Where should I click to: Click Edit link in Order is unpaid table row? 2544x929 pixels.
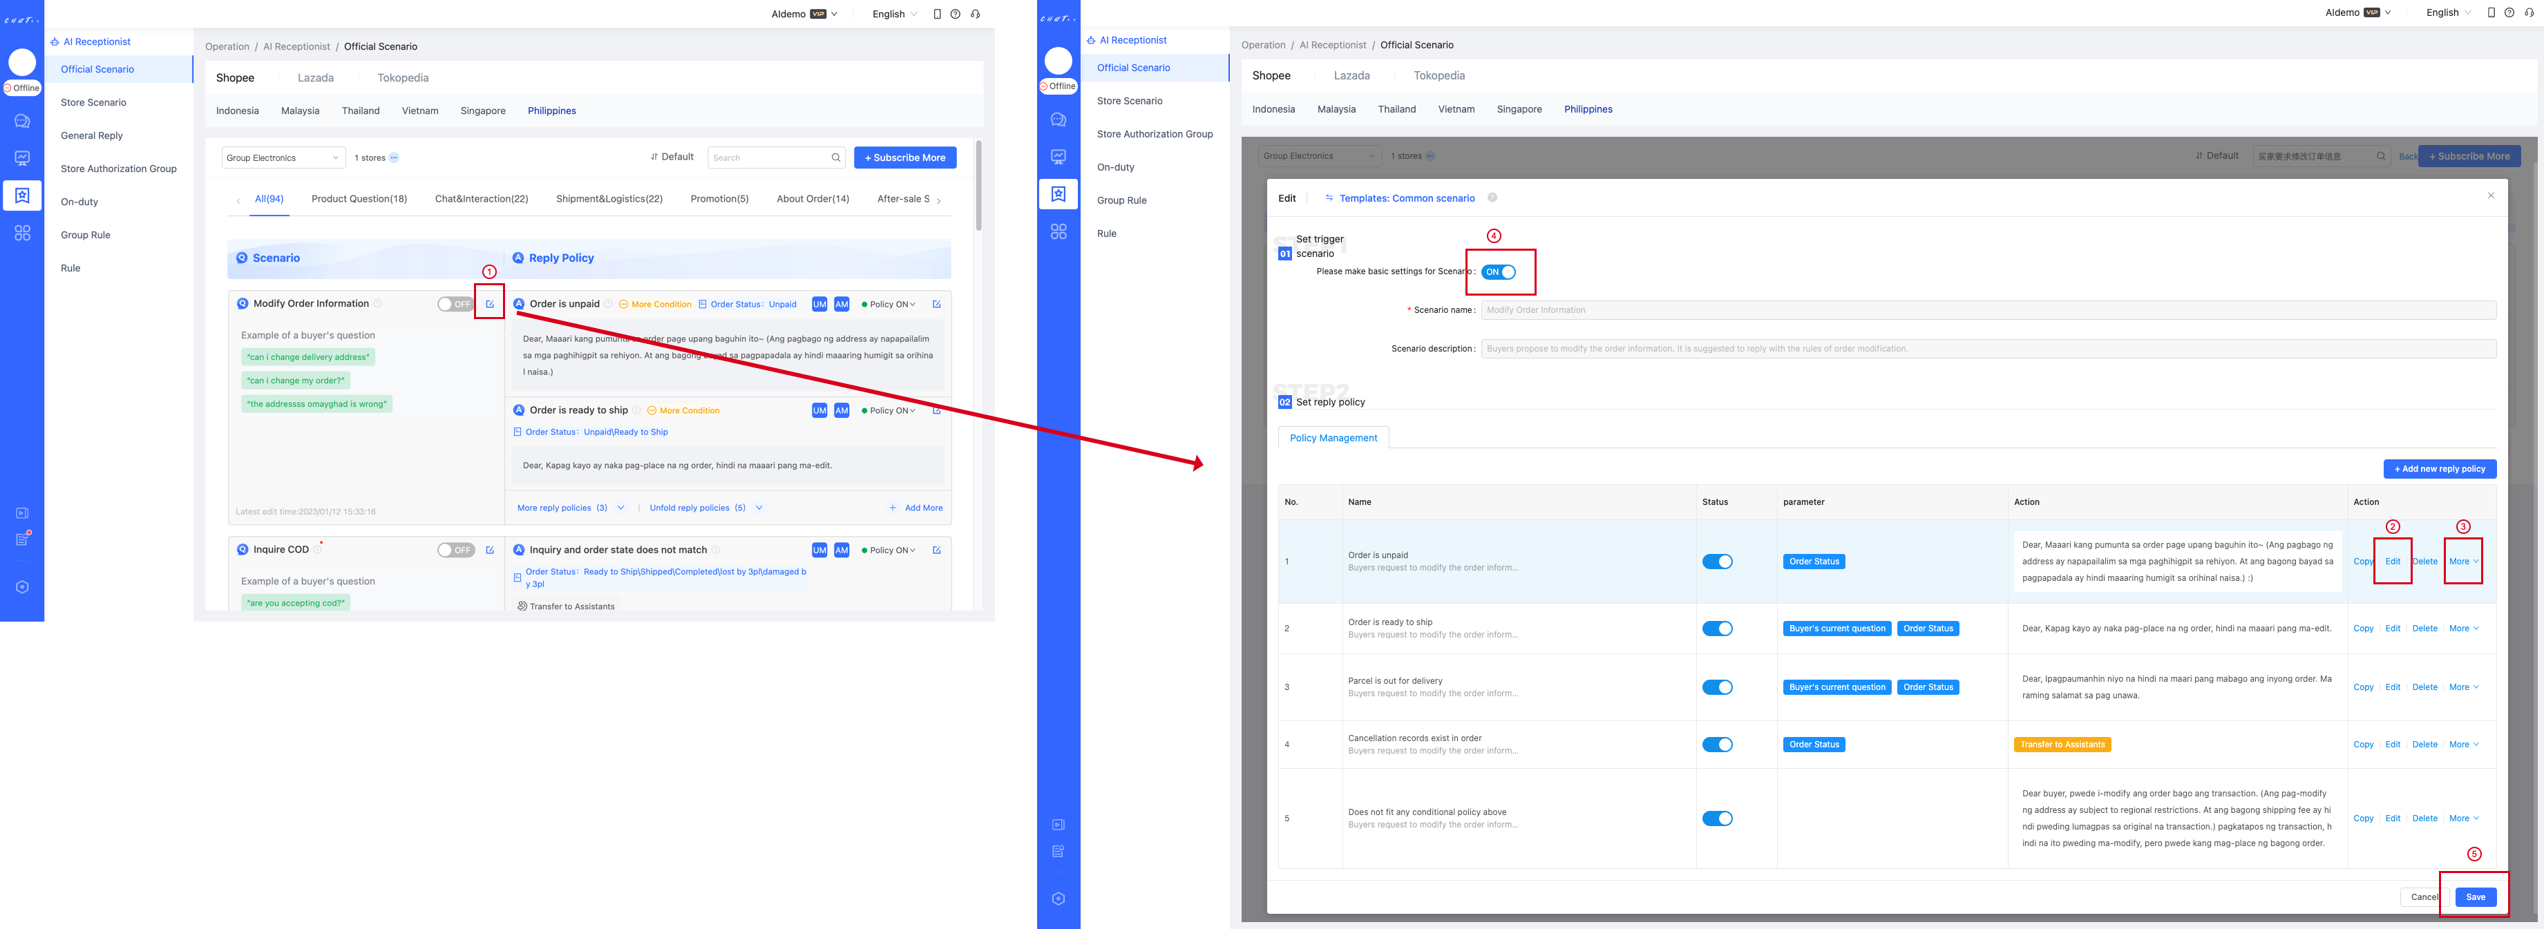(x=2393, y=562)
